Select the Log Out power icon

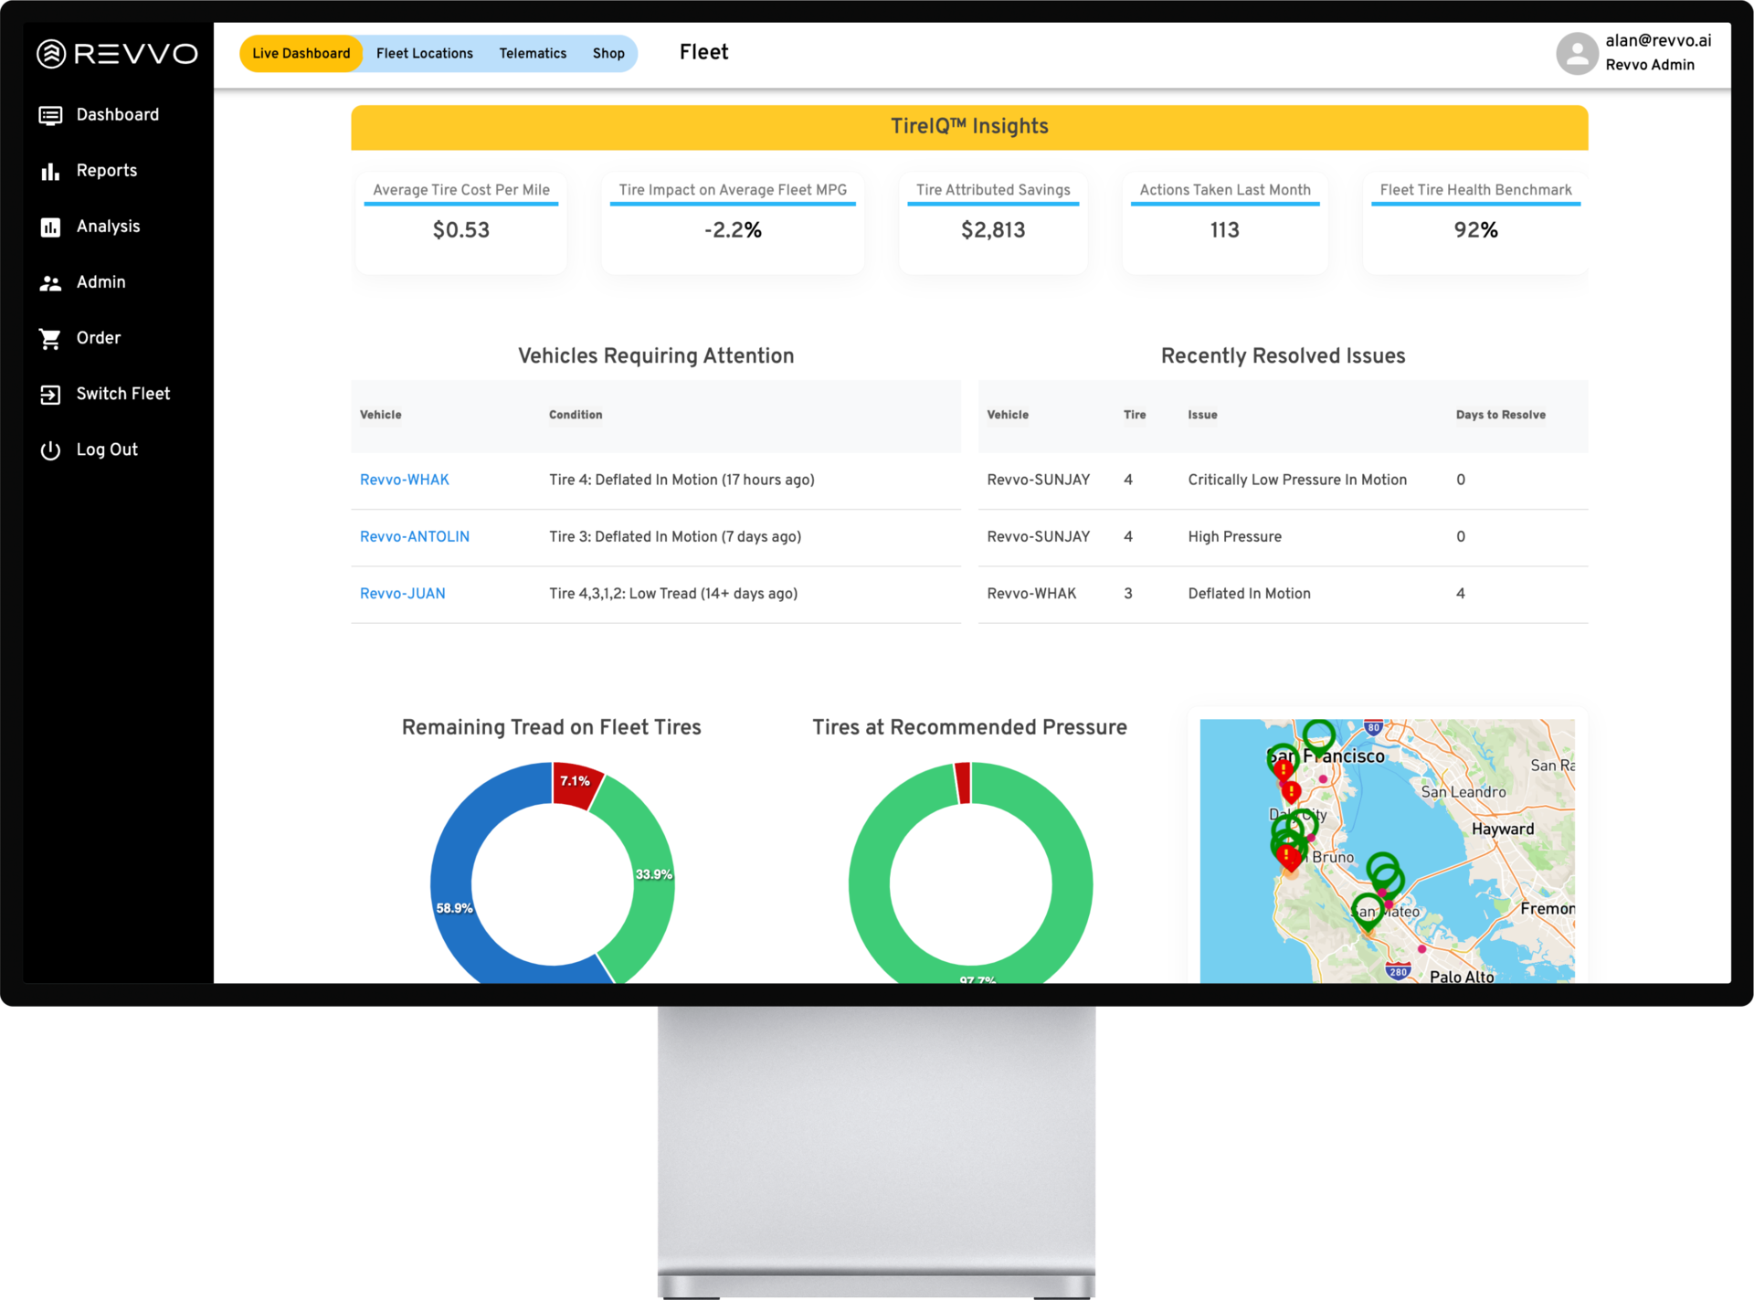(50, 449)
